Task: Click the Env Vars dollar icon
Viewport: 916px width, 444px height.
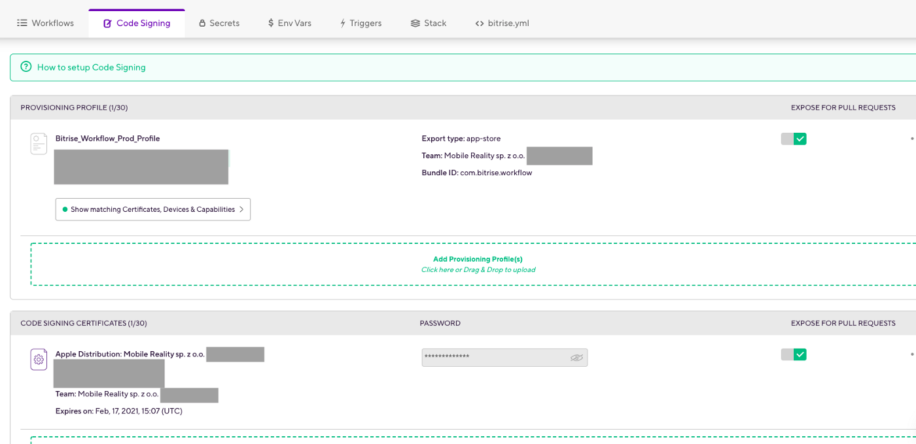Action: (x=271, y=23)
